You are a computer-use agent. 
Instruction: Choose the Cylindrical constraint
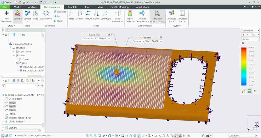[60, 12]
